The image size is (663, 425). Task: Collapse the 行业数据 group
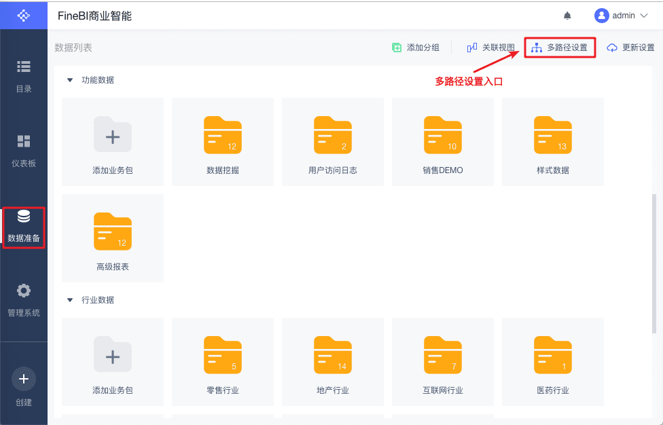tap(70, 300)
